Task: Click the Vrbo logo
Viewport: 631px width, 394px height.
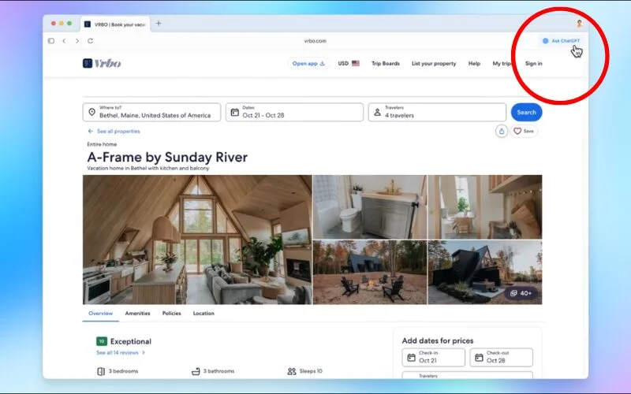Action: [102, 63]
